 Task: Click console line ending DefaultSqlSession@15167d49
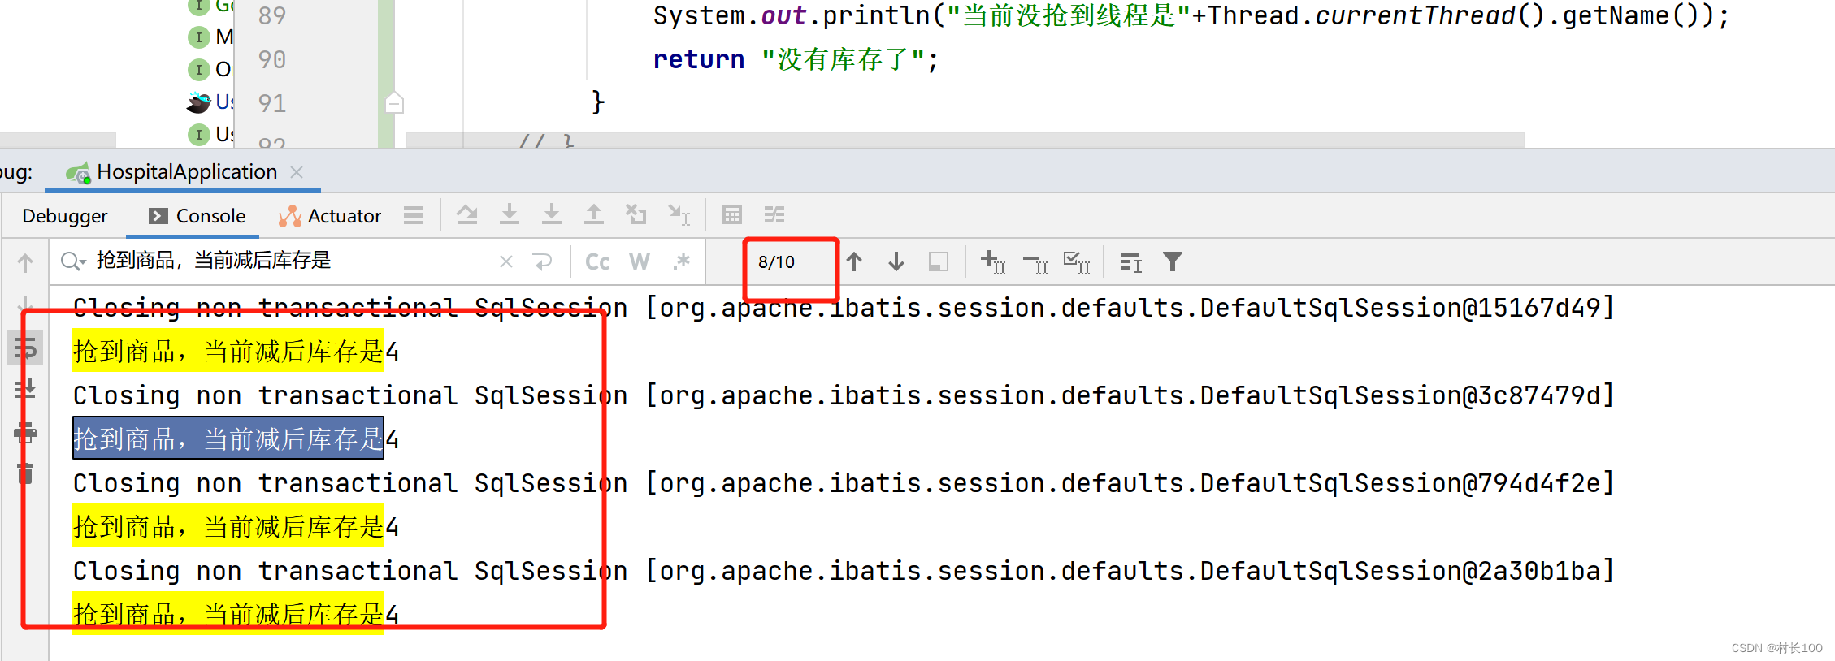point(843,308)
